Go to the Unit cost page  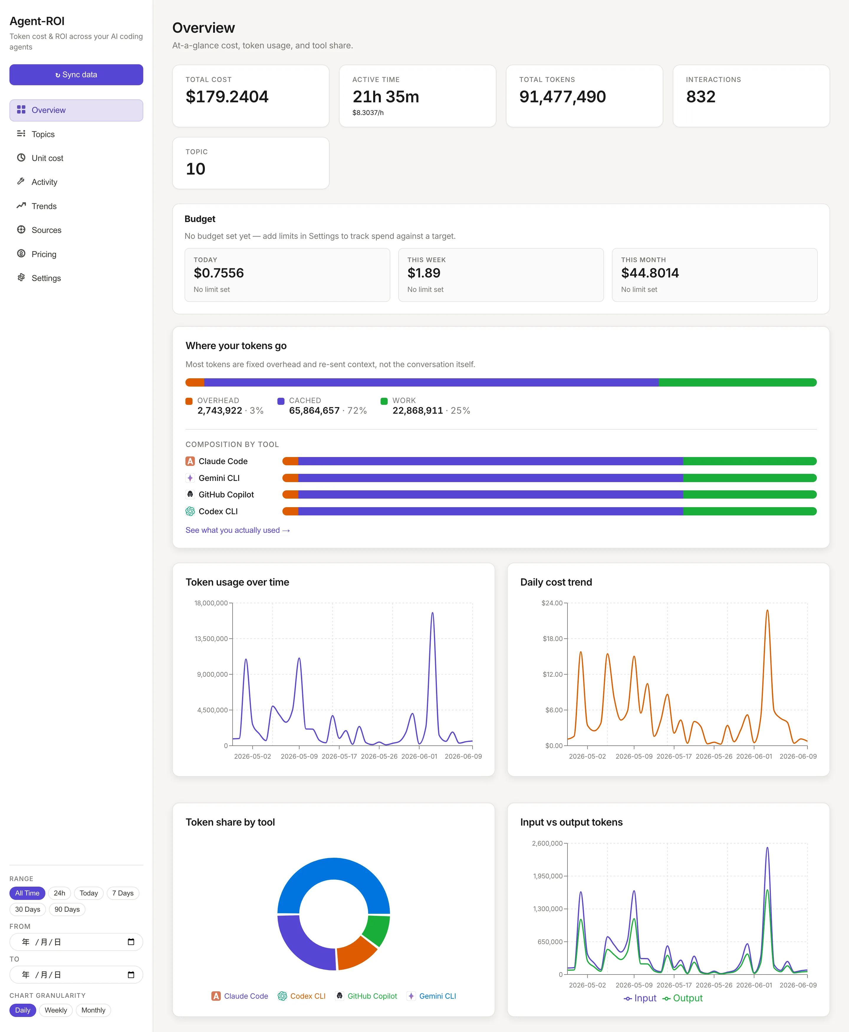(76, 158)
